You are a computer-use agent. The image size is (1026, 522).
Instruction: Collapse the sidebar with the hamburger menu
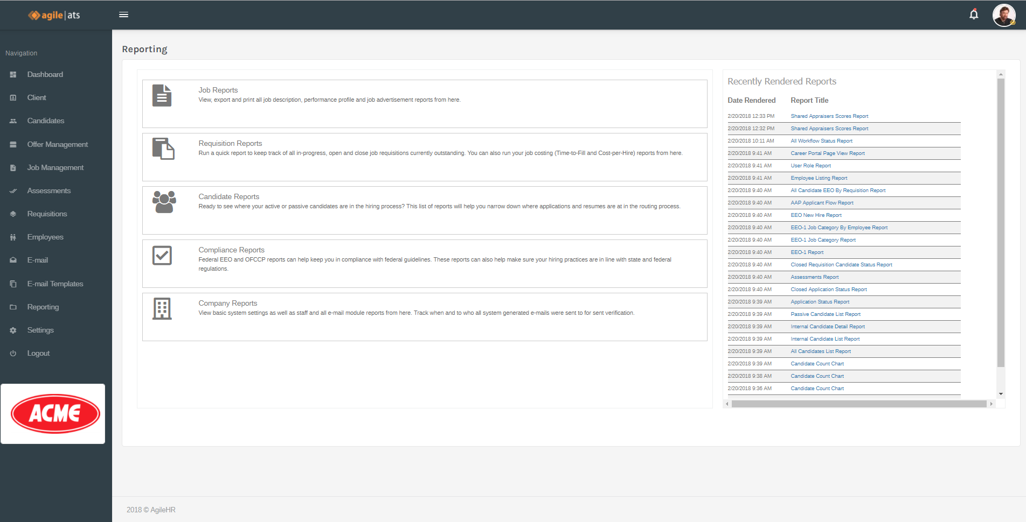pos(123,15)
